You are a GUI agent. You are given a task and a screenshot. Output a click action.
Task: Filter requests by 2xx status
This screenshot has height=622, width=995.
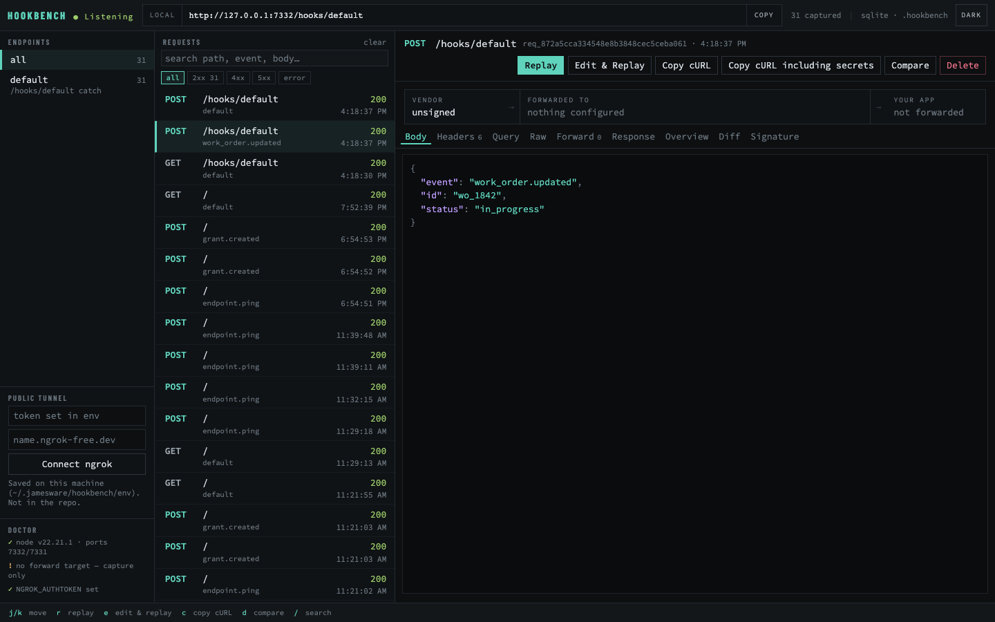click(205, 78)
